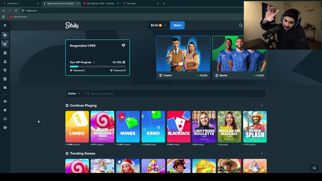Click the diamond VIP badge on the profile card
Screen dimensions: 322x181
click(123, 46)
